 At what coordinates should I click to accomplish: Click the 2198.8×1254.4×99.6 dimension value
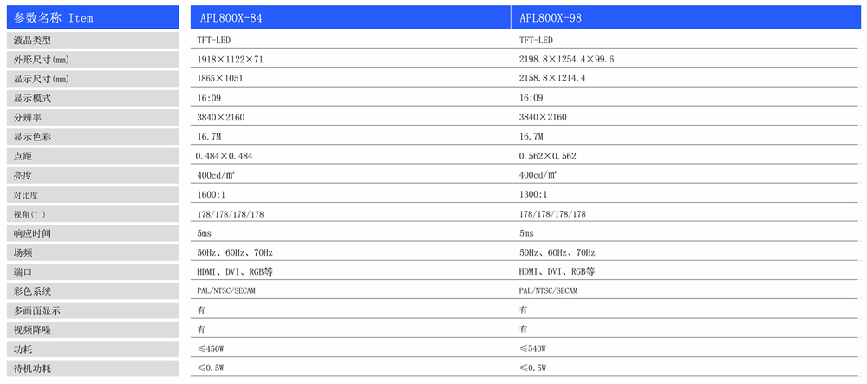[x=566, y=60]
